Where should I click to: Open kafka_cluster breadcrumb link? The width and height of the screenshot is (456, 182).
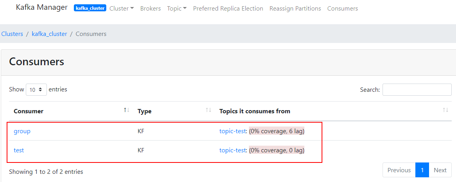[49, 34]
